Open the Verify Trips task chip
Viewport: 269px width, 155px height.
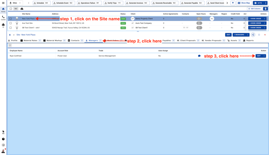point(113,3)
